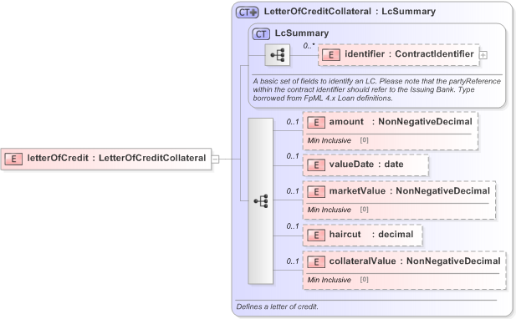
Task: Select the 'LcSummary' complex type name
Action: [302, 33]
